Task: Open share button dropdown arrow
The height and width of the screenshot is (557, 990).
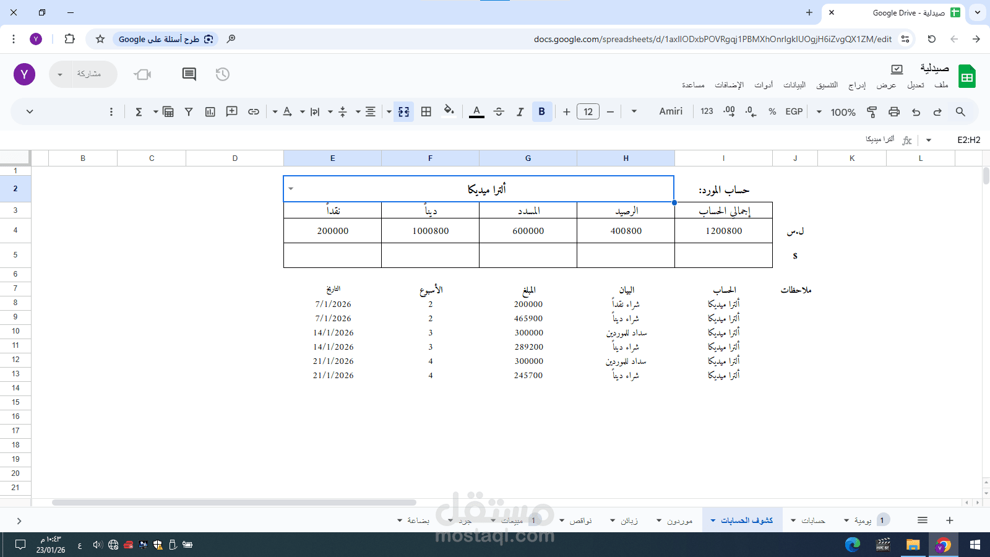Action: tap(60, 74)
